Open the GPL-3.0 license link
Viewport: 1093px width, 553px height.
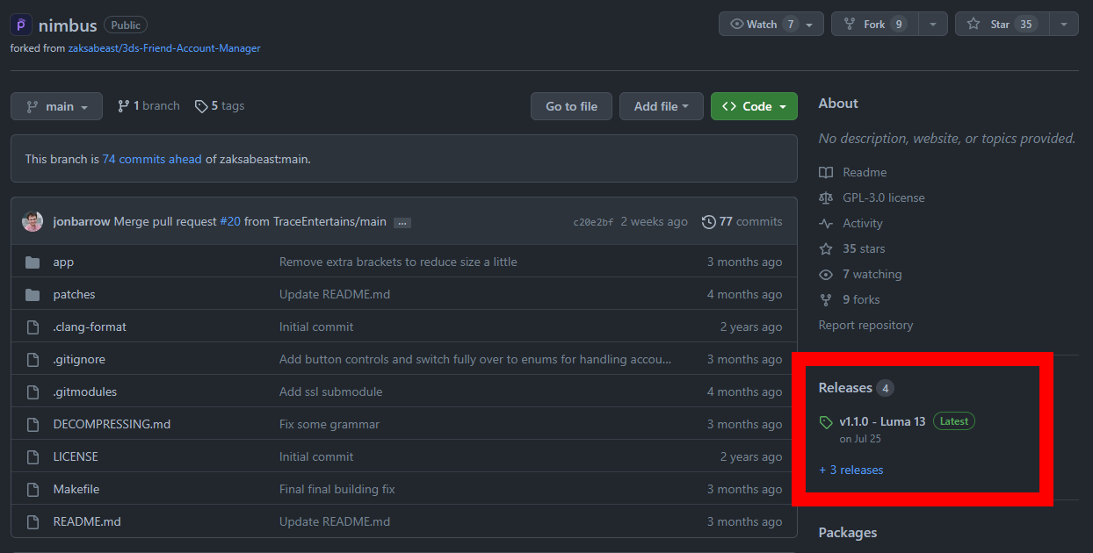click(884, 197)
